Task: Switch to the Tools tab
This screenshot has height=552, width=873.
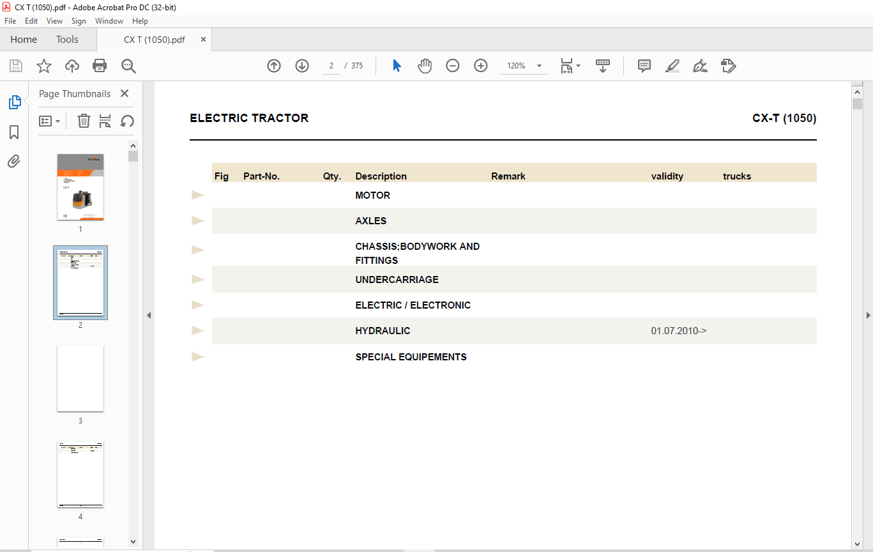Action: 67,40
